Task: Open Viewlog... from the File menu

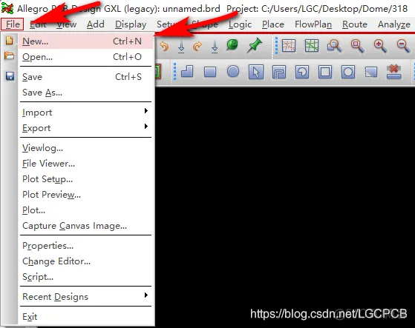Action: 86,148
